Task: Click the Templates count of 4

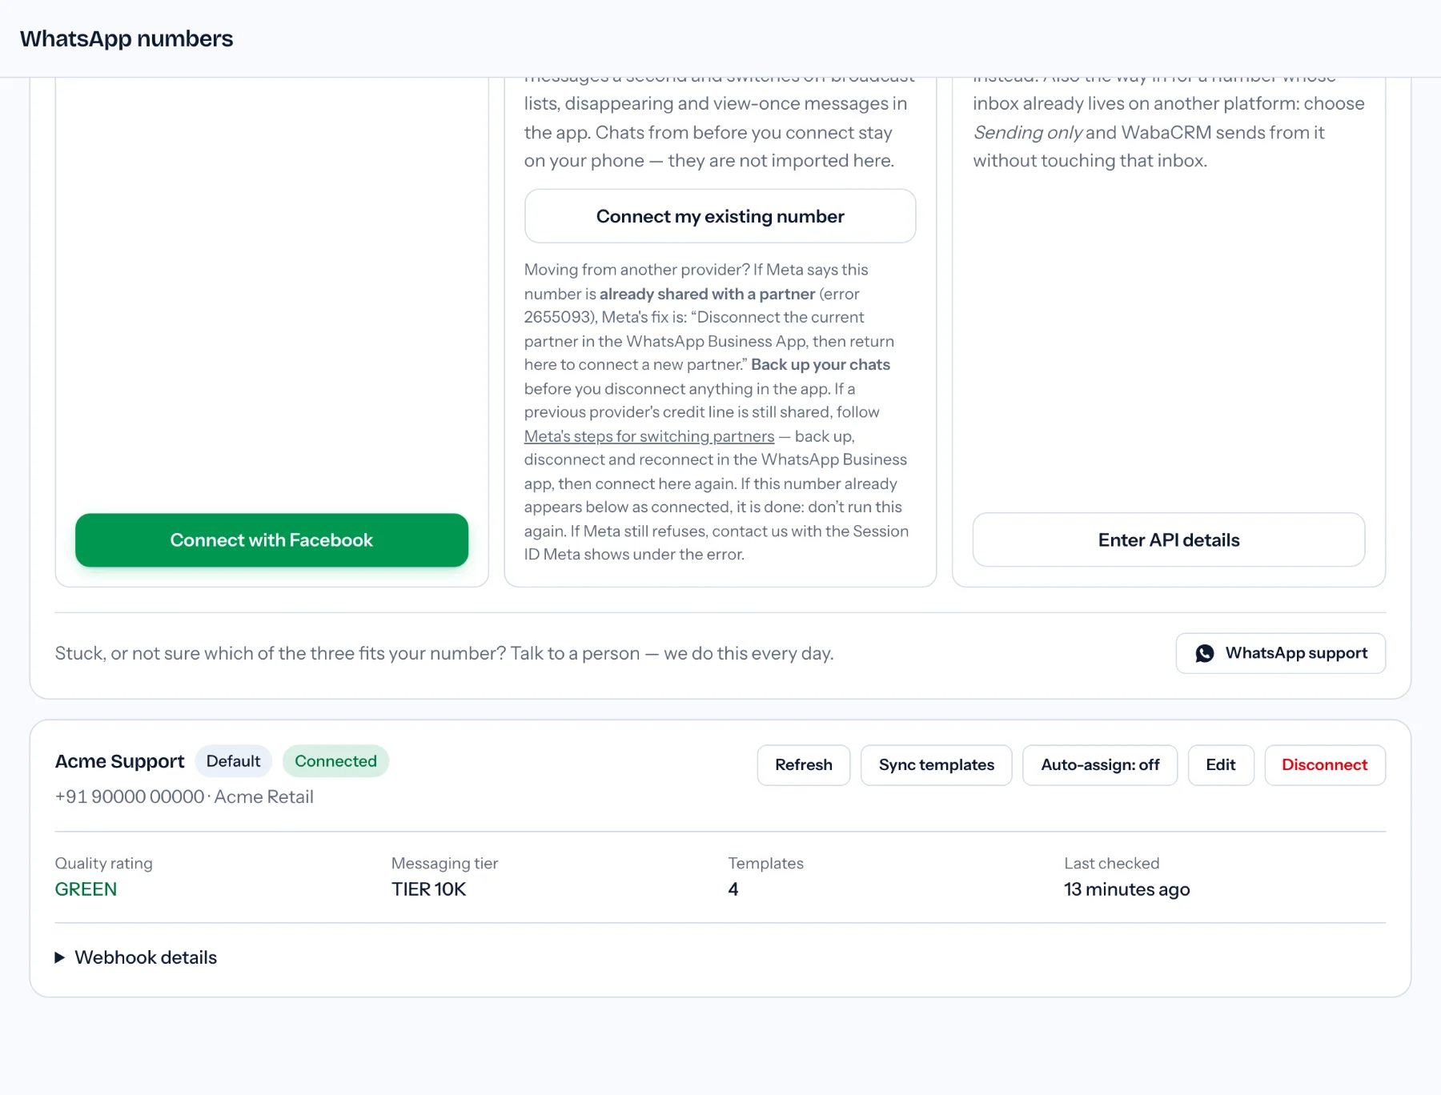Action: (x=733, y=889)
